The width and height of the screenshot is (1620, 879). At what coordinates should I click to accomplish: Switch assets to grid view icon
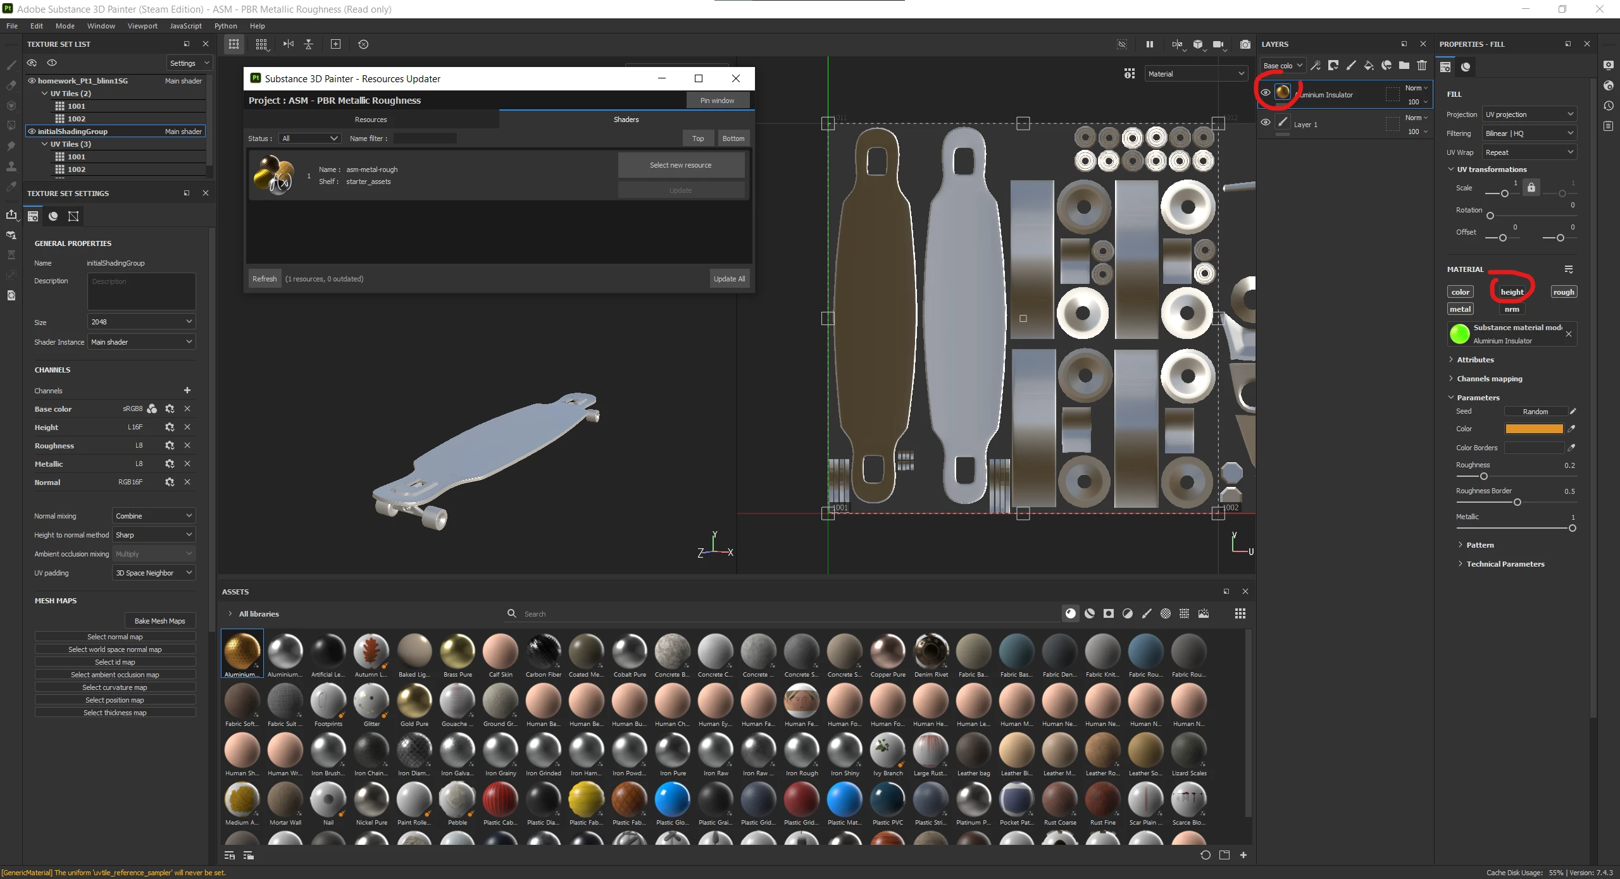[1240, 613]
